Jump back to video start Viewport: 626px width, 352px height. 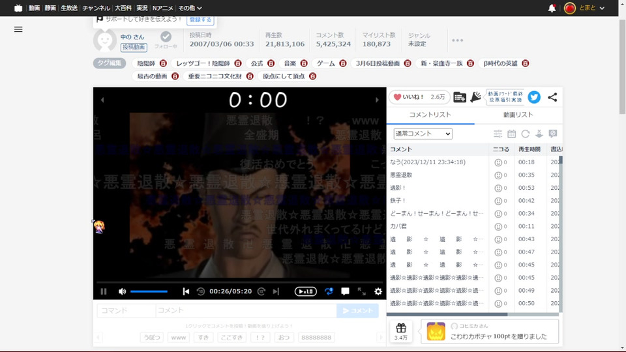pyautogui.click(x=186, y=292)
